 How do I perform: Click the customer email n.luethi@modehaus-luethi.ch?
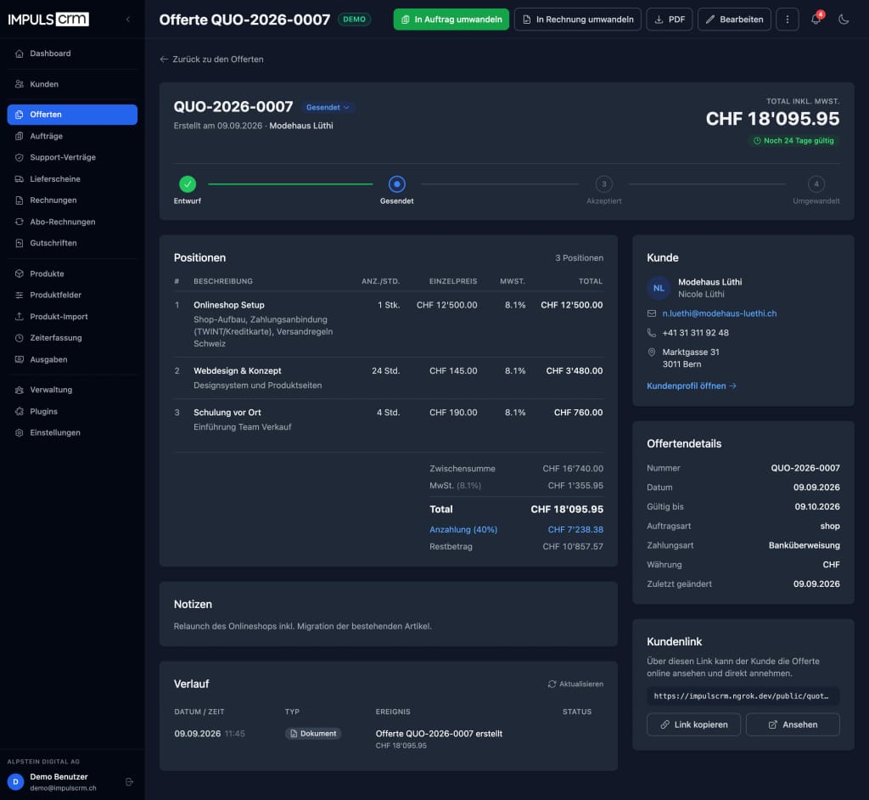[720, 313]
